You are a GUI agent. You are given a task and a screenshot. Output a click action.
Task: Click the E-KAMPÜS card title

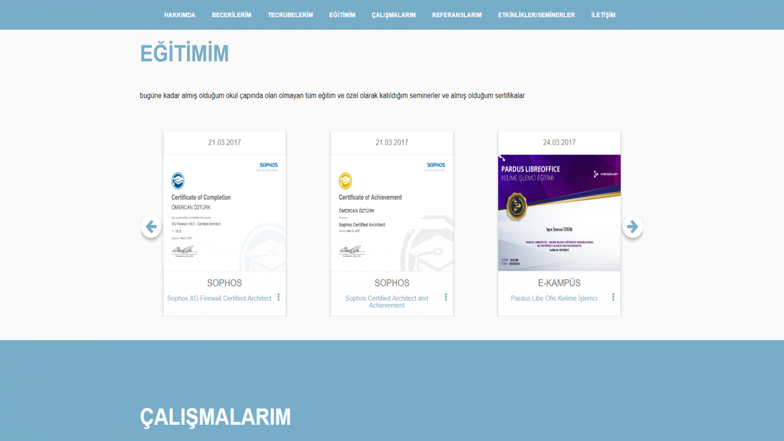[559, 283]
